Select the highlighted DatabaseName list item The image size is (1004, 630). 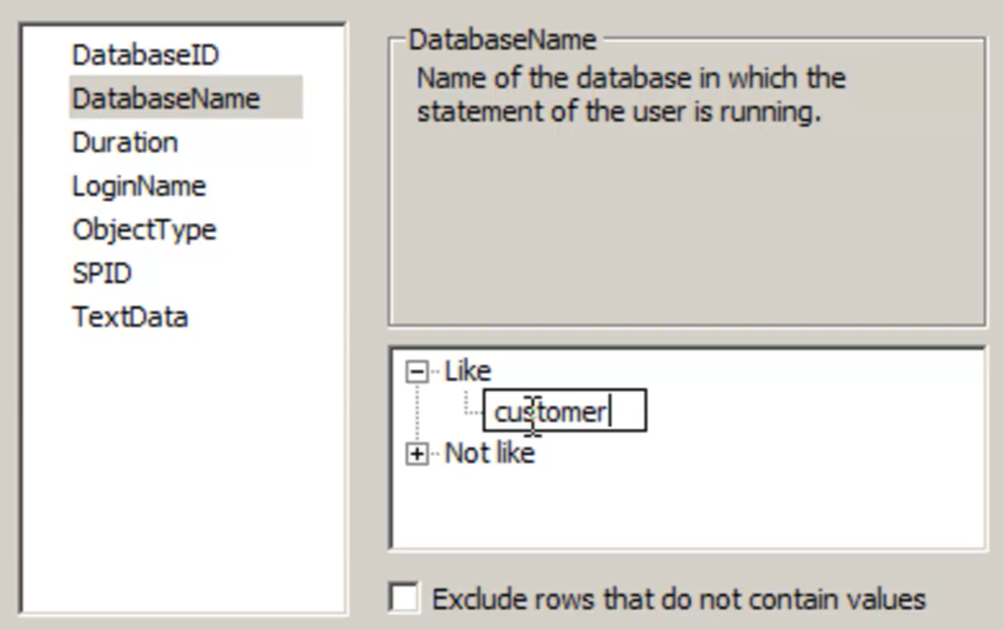click(x=166, y=98)
